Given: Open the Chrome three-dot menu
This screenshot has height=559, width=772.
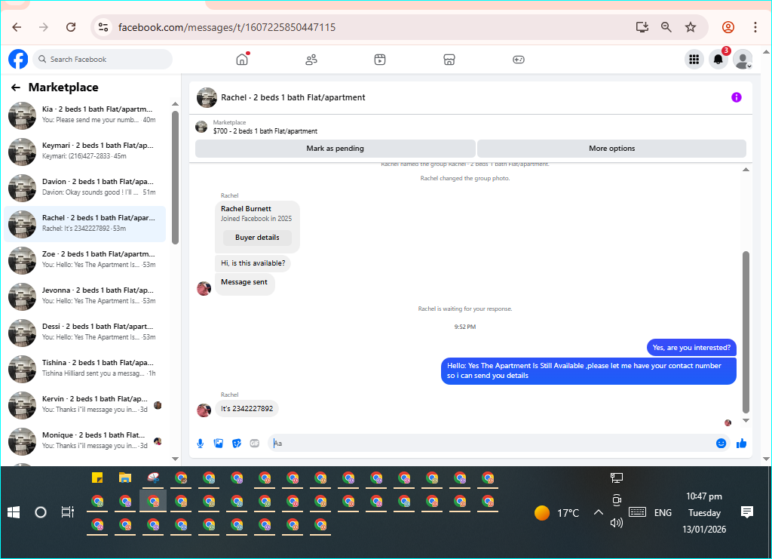Looking at the screenshot, I should point(755,27).
